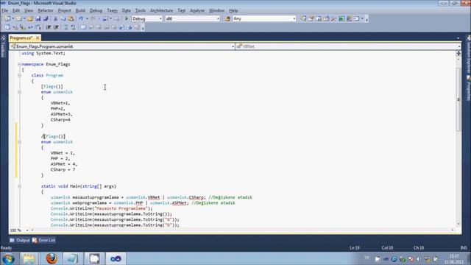Click the Redo toolbar icon

pyautogui.click(x=93, y=18)
